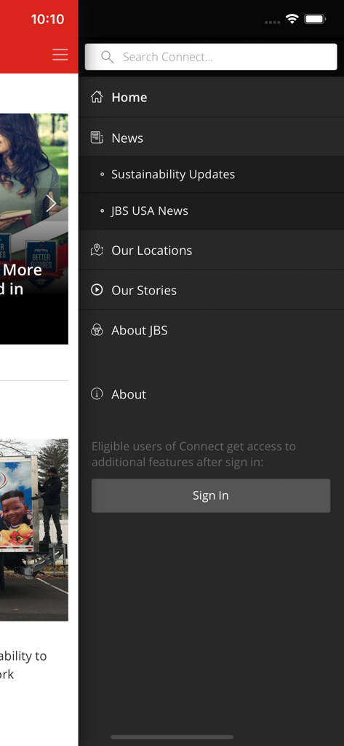Viewport: 344px width, 746px height.
Task: Click the Our Stories play icon
Action: coord(97,290)
